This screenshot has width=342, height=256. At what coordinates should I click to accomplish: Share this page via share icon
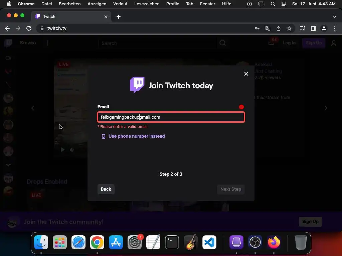point(279,28)
